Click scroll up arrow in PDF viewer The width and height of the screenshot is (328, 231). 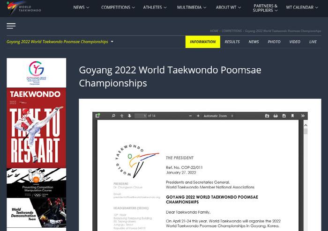point(306,125)
